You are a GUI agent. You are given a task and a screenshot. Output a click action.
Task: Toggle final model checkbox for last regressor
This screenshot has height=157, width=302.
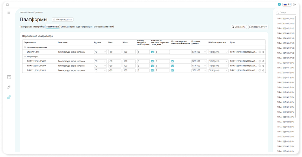coord(172,70)
